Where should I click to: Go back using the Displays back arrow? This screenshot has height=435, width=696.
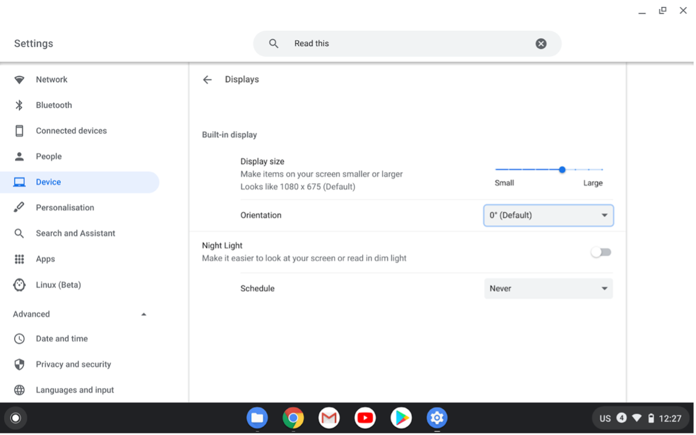click(207, 79)
